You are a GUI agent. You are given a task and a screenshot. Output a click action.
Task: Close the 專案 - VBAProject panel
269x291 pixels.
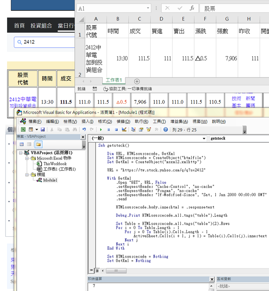tap(83, 137)
